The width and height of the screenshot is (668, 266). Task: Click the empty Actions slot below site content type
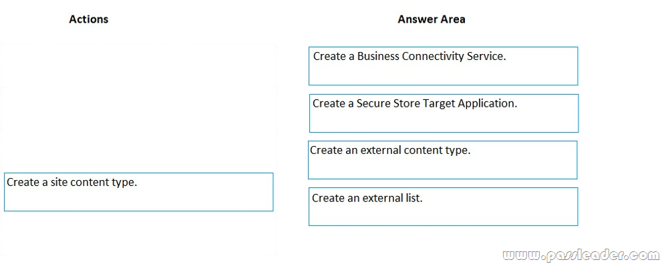[x=138, y=236]
